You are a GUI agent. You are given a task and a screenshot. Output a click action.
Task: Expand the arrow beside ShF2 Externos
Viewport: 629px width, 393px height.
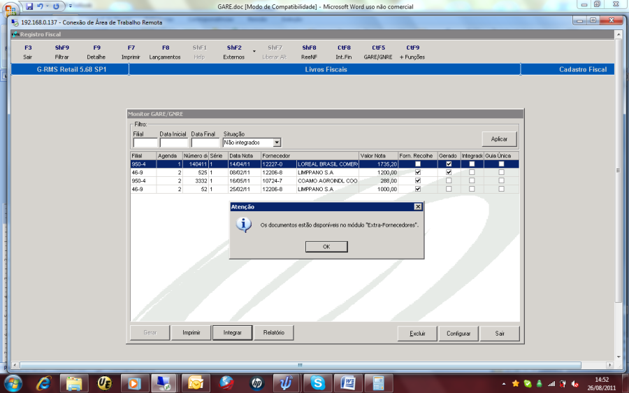point(254,51)
